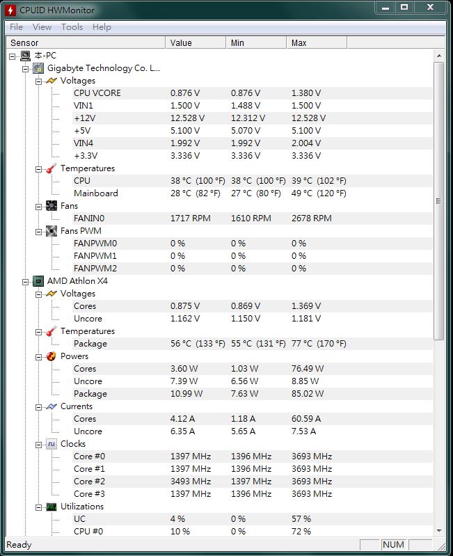Click the Fans fan icon
Screen dimensions: 453x556
point(51,206)
